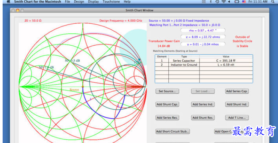The width and height of the screenshot is (278, 143).
Task: Click Add Series Ind. button
Action: pyautogui.click(x=203, y=104)
